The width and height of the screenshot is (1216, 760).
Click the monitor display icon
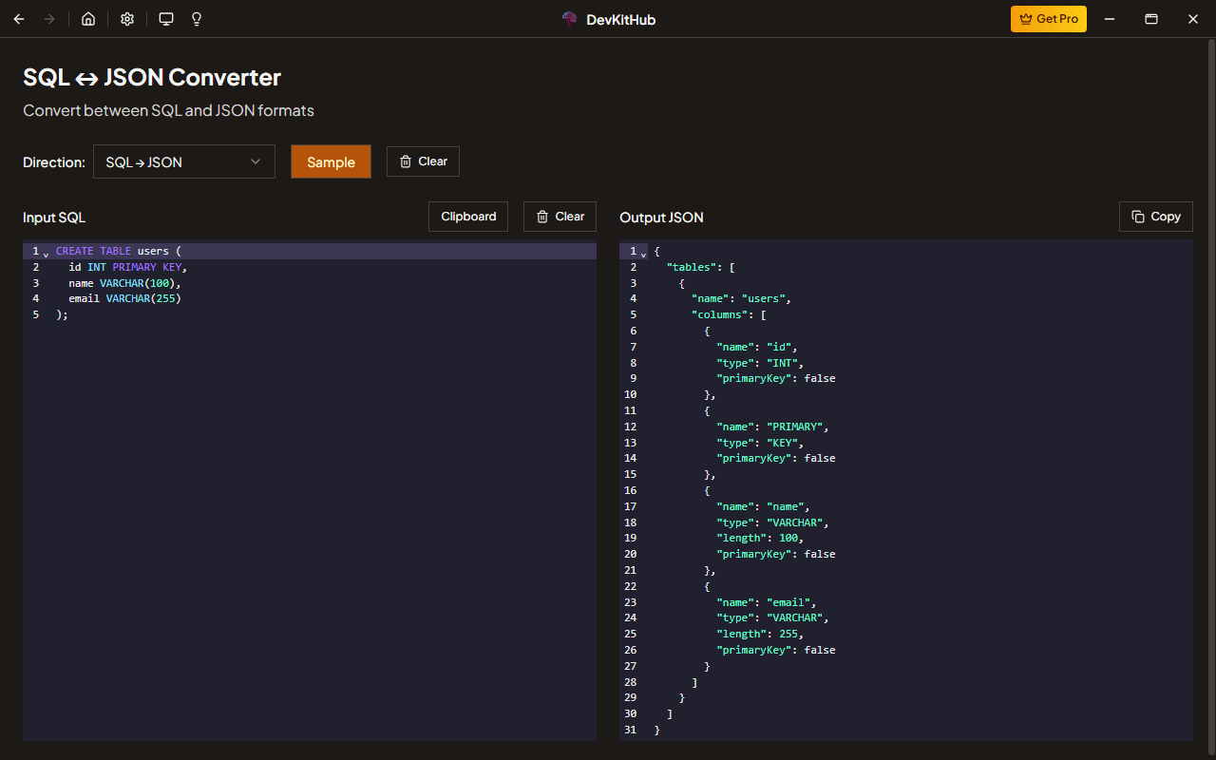pos(166,19)
